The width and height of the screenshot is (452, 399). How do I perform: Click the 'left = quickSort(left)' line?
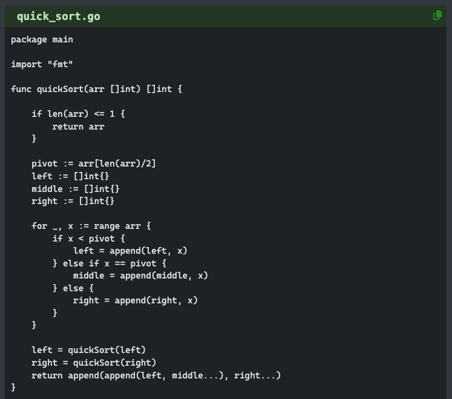tap(88, 350)
